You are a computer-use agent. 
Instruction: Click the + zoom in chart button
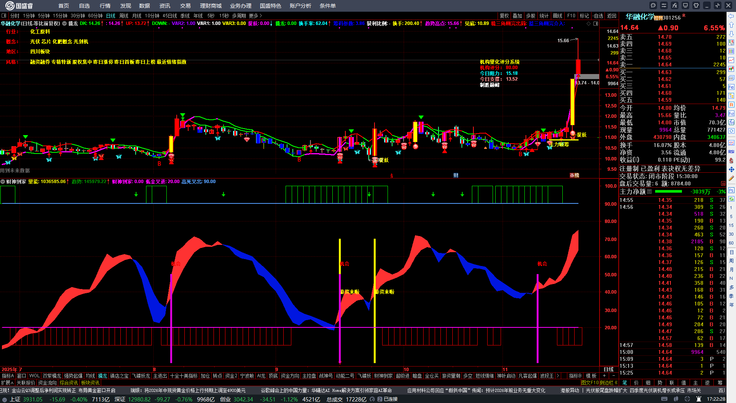pos(605,376)
